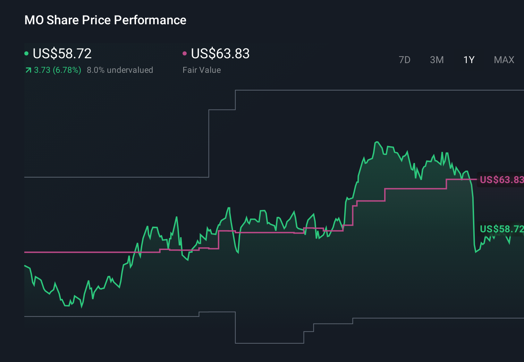Open the 1Y range selector
Viewport: 524px width, 362px height.
point(468,60)
